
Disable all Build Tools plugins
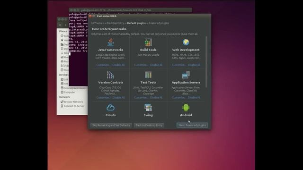click(x=156, y=65)
